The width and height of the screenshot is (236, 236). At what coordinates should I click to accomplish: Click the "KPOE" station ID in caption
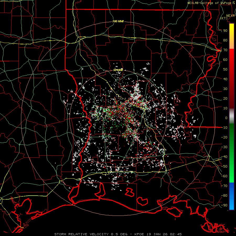tap(139, 234)
